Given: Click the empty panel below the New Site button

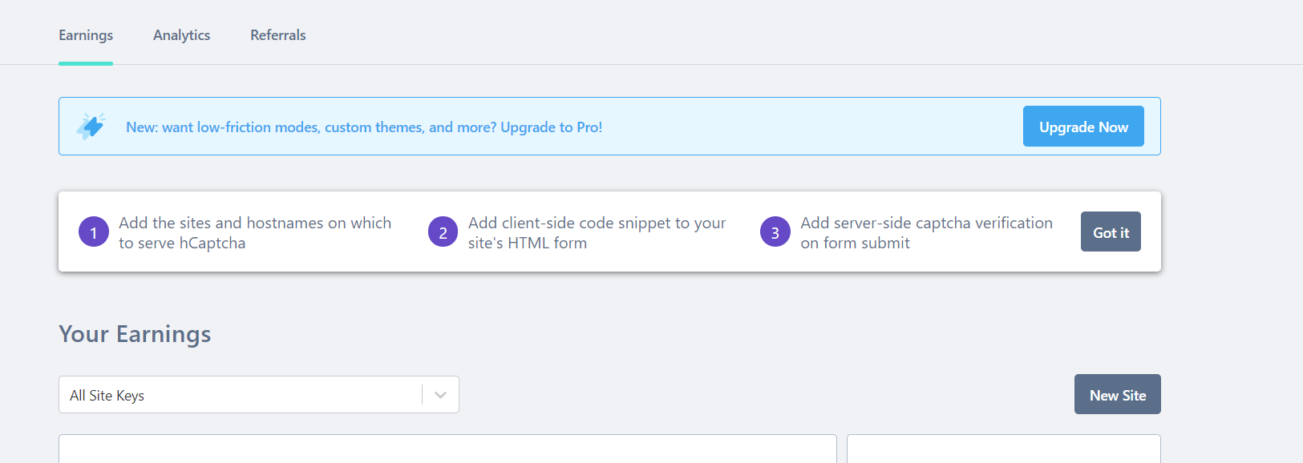Looking at the screenshot, I should click(1003, 449).
